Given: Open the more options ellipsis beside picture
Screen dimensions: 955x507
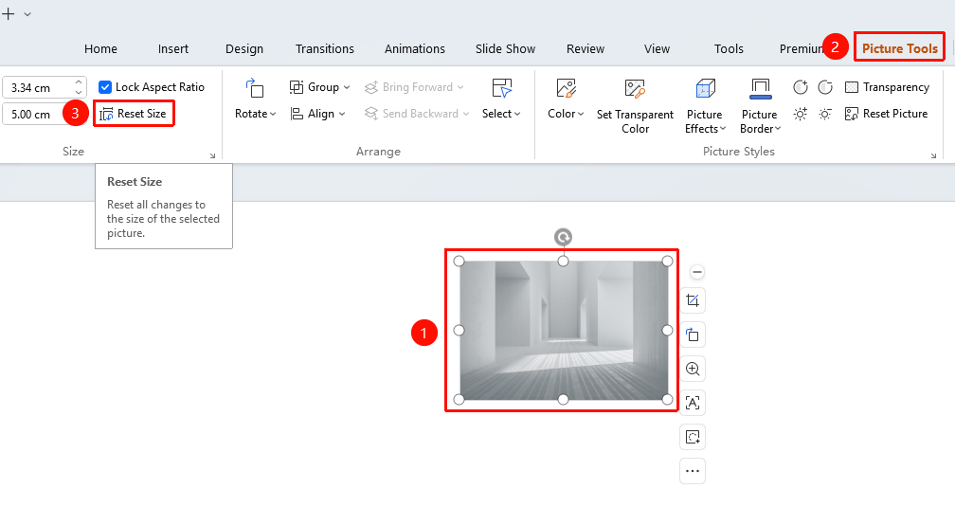Looking at the screenshot, I should coord(693,471).
